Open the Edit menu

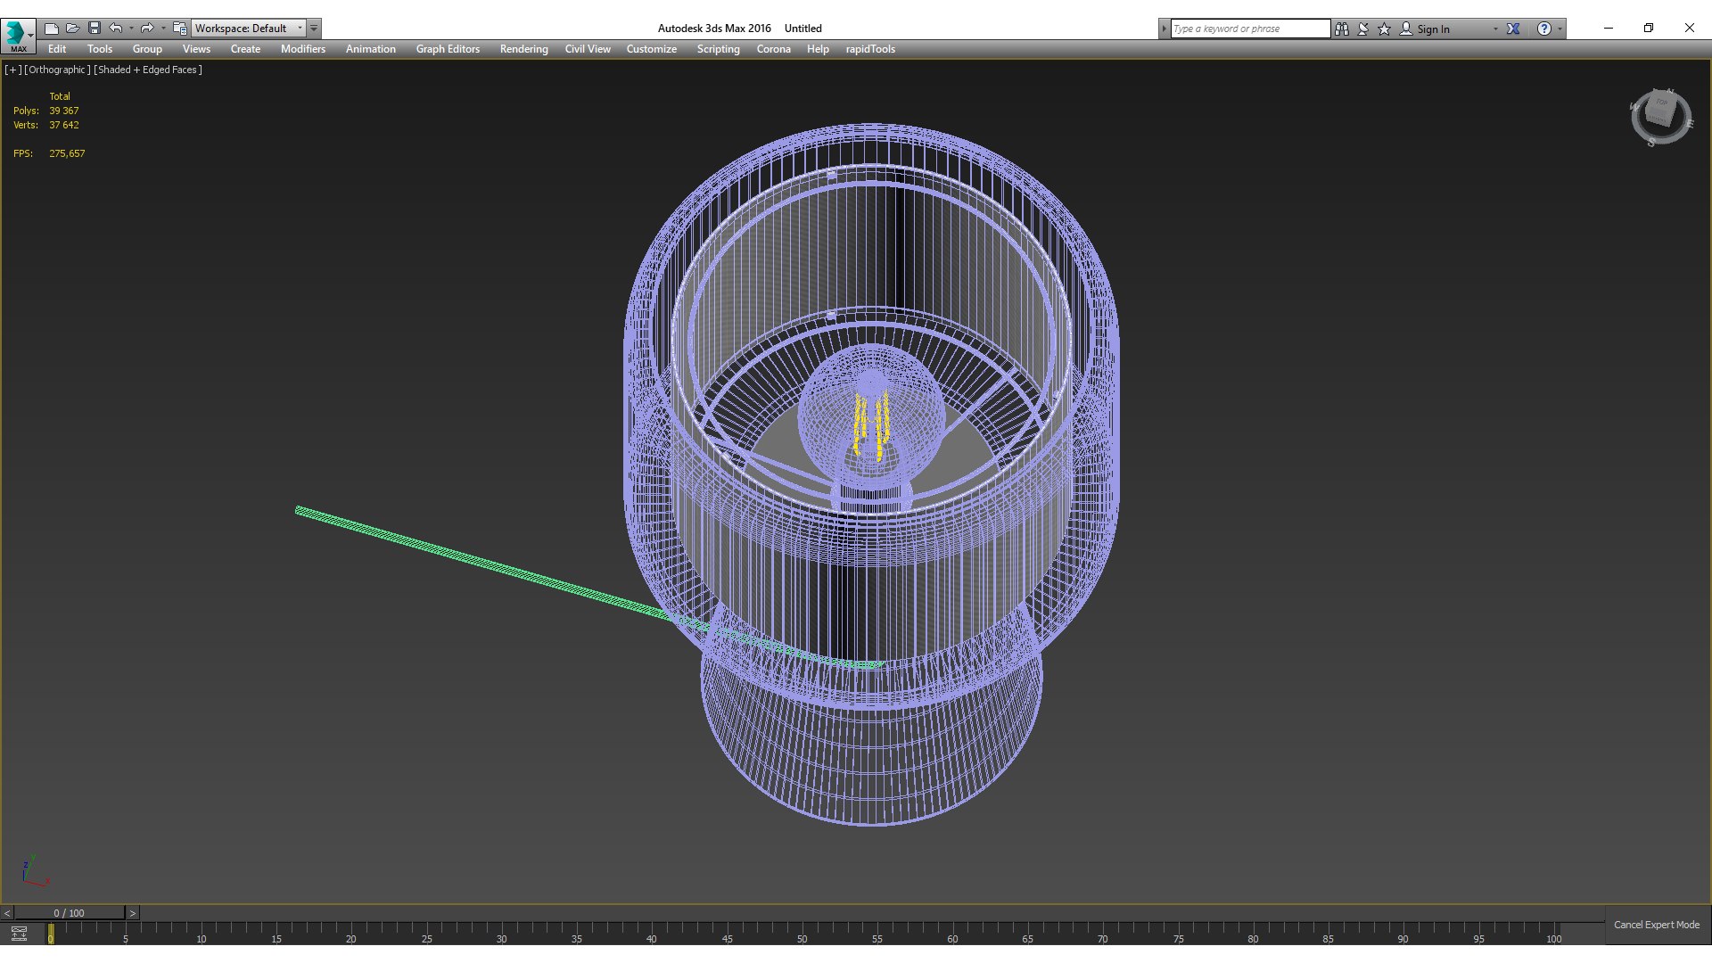[57, 49]
